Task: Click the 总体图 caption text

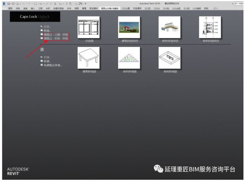Action: [x=89, y=41]
